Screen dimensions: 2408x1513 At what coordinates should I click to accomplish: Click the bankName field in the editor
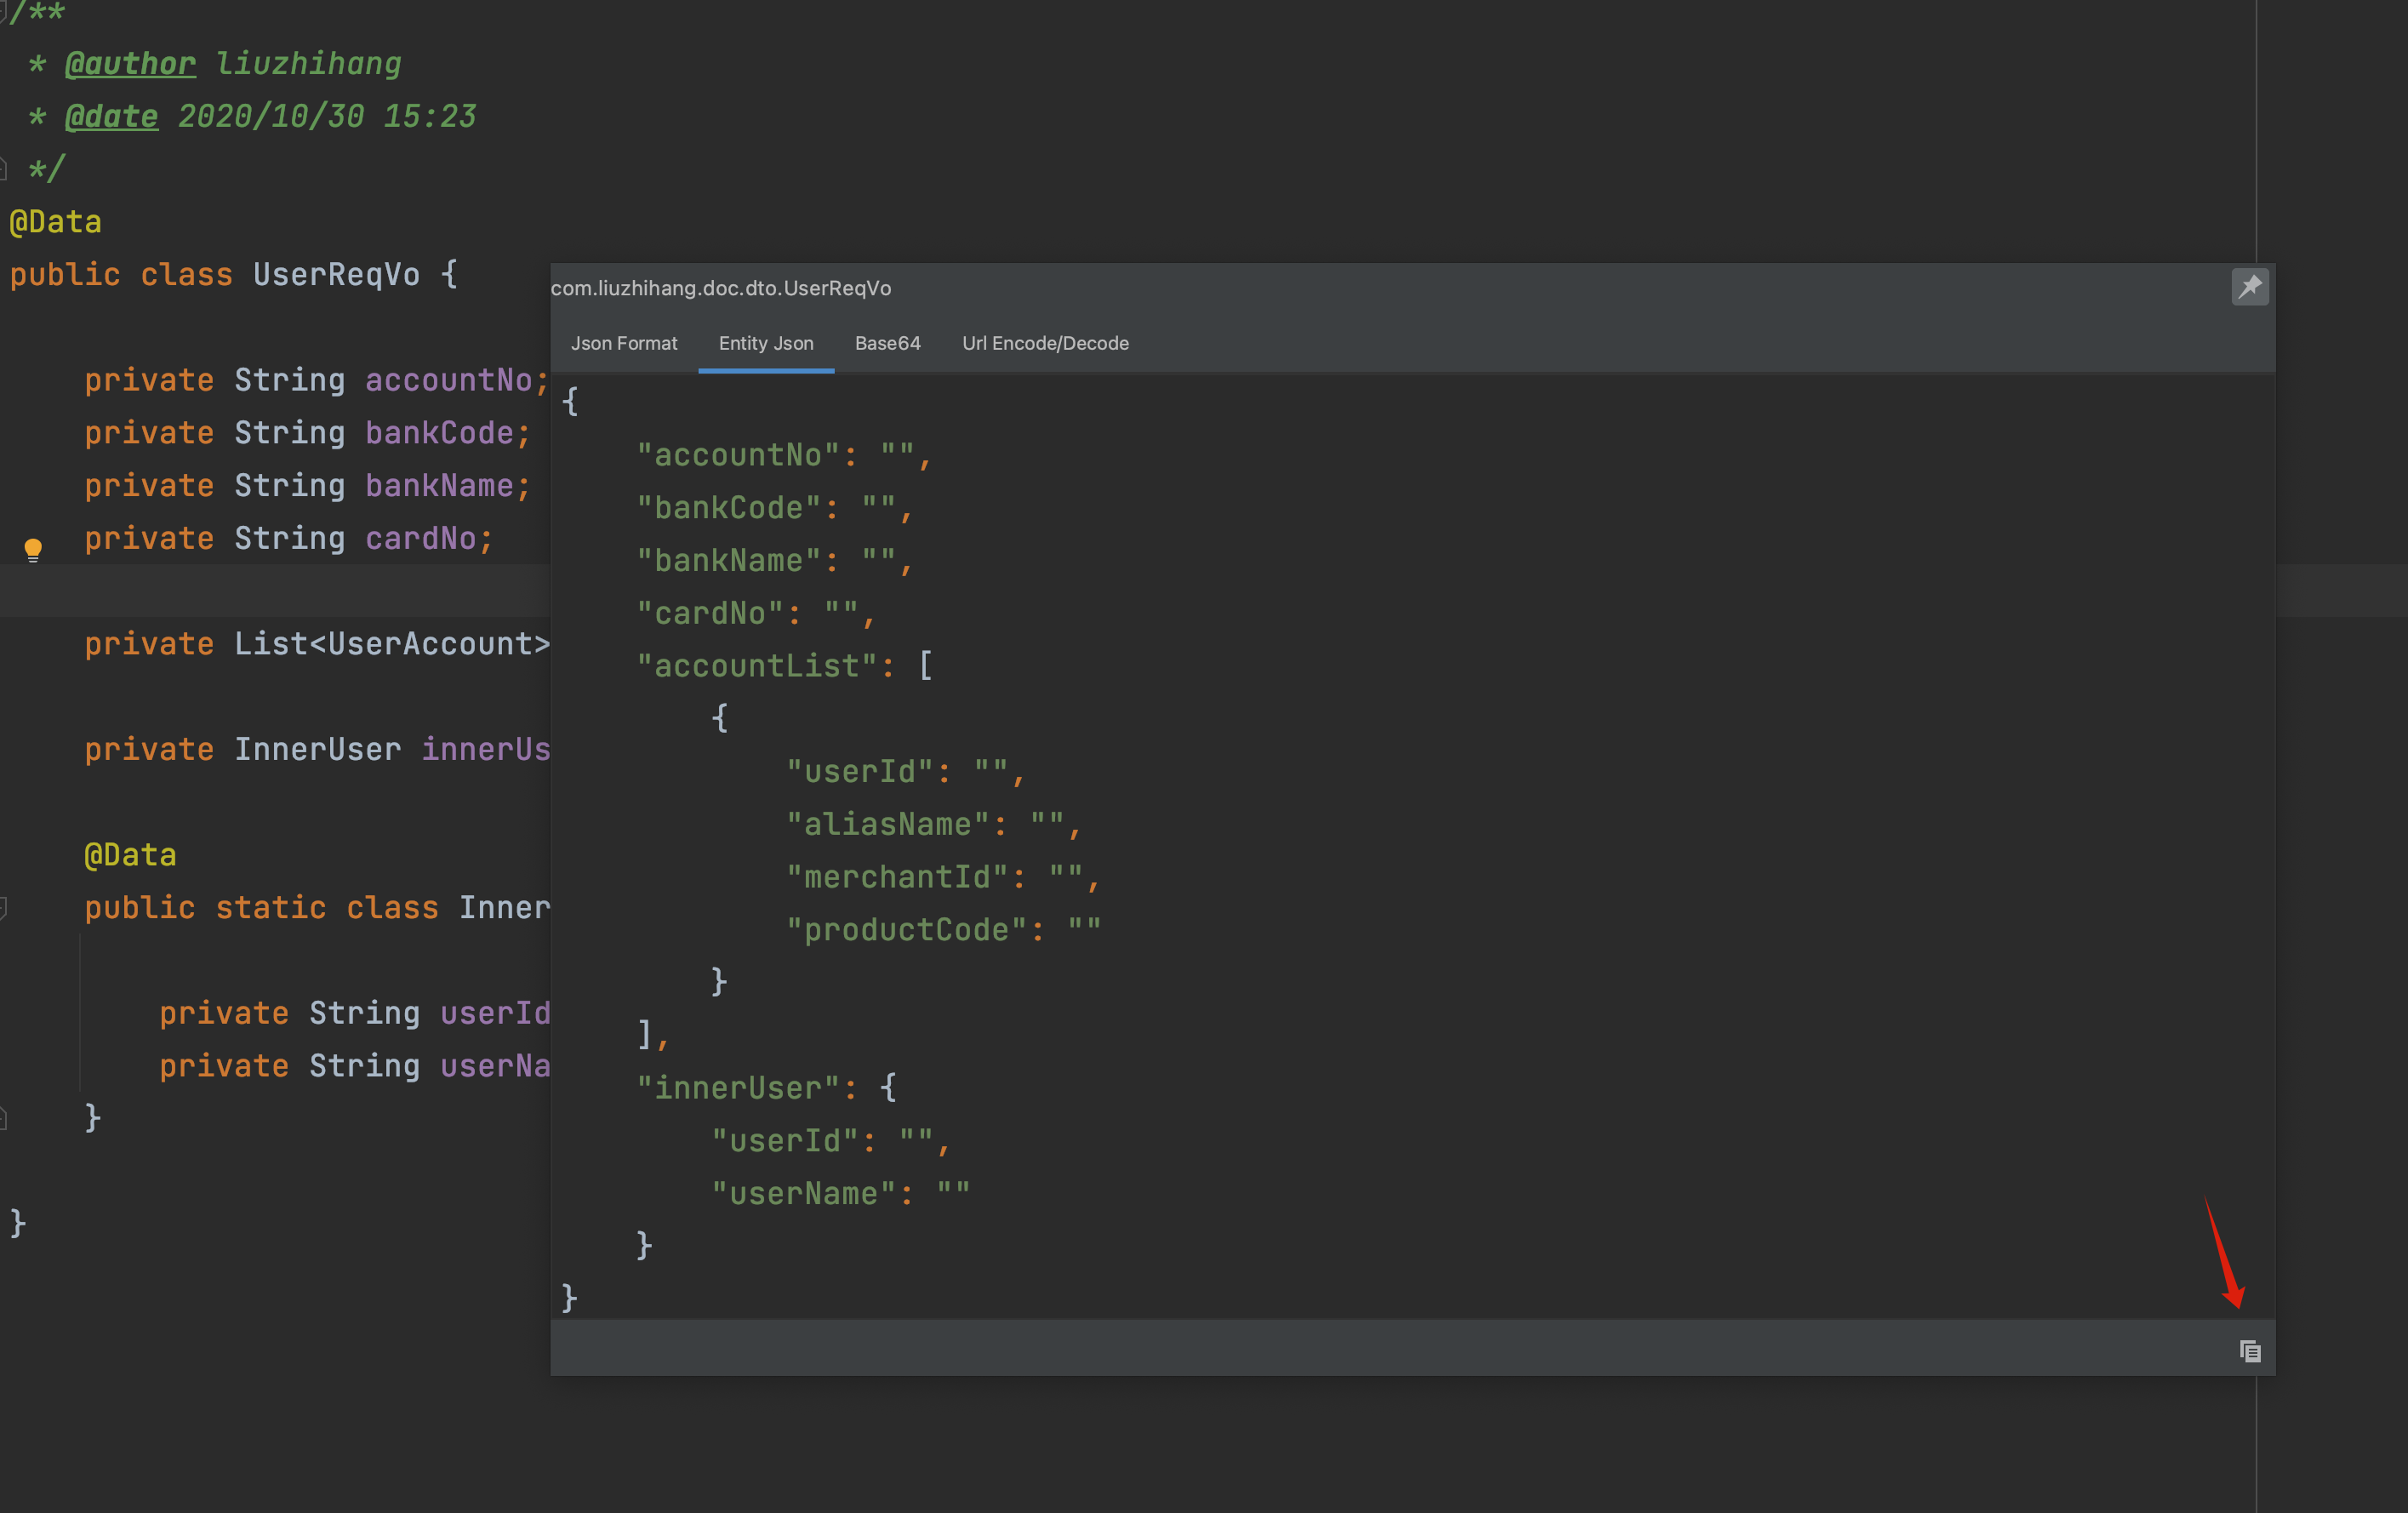439,486
